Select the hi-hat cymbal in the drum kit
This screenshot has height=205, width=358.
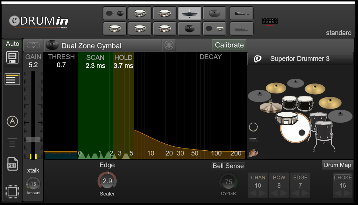pos(271,107)
